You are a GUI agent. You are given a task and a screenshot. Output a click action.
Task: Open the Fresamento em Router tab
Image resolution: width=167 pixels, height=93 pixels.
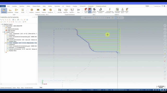[x=101, y=6]
